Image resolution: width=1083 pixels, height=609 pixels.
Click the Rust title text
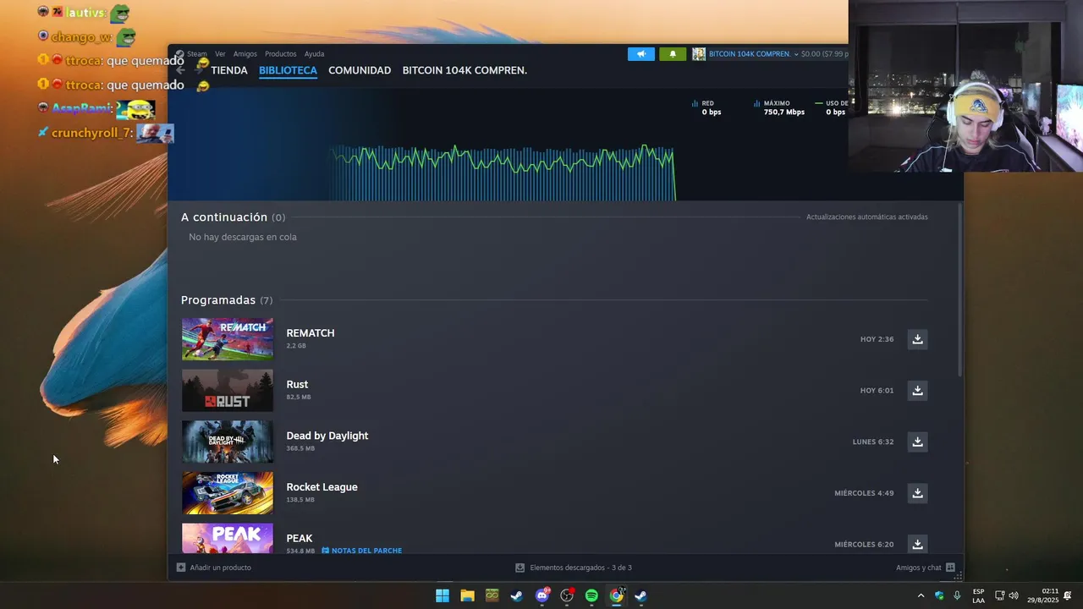(297, 384)
